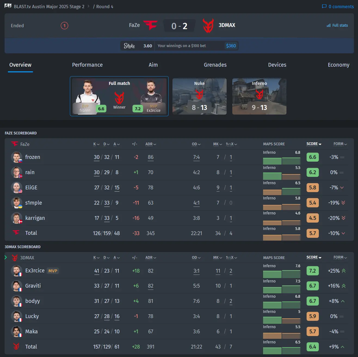Click s1mple's double down form arrow

click(343, 203)
